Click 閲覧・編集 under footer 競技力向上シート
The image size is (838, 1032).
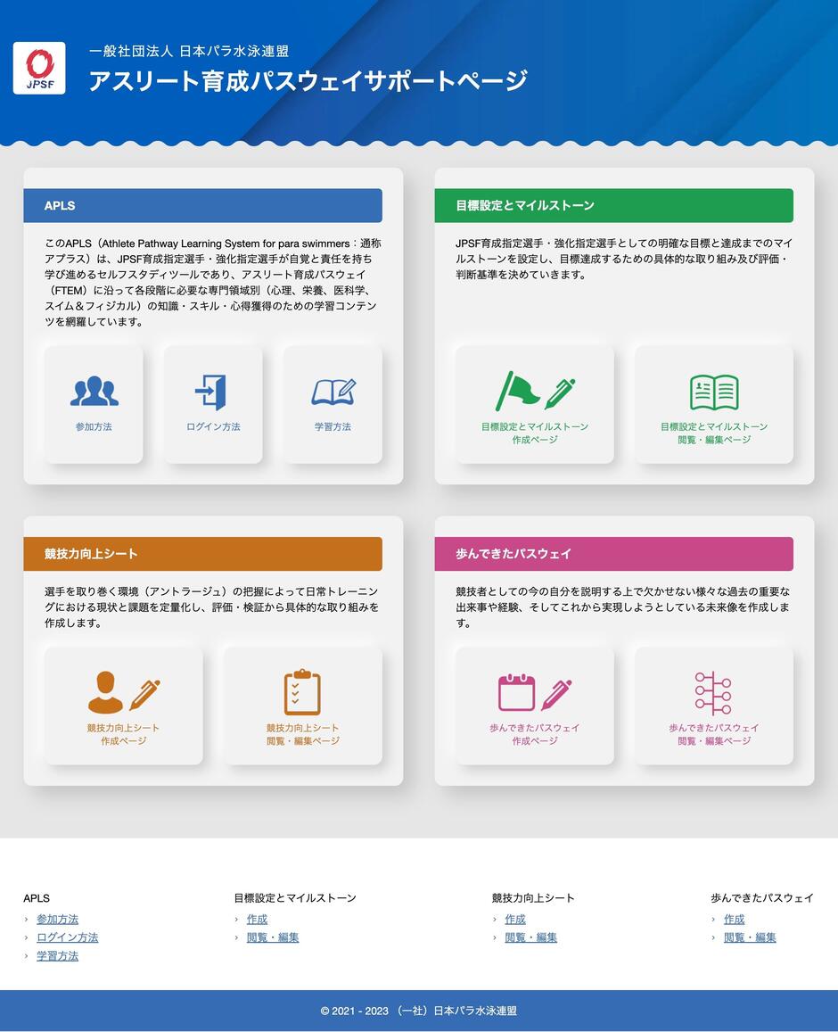[x=530, y=937]
